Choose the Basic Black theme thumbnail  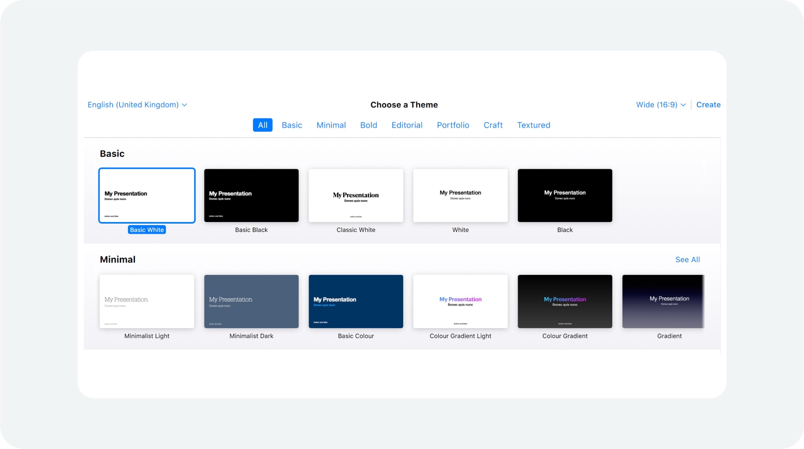pyautogui.click(x=251, y=195)
